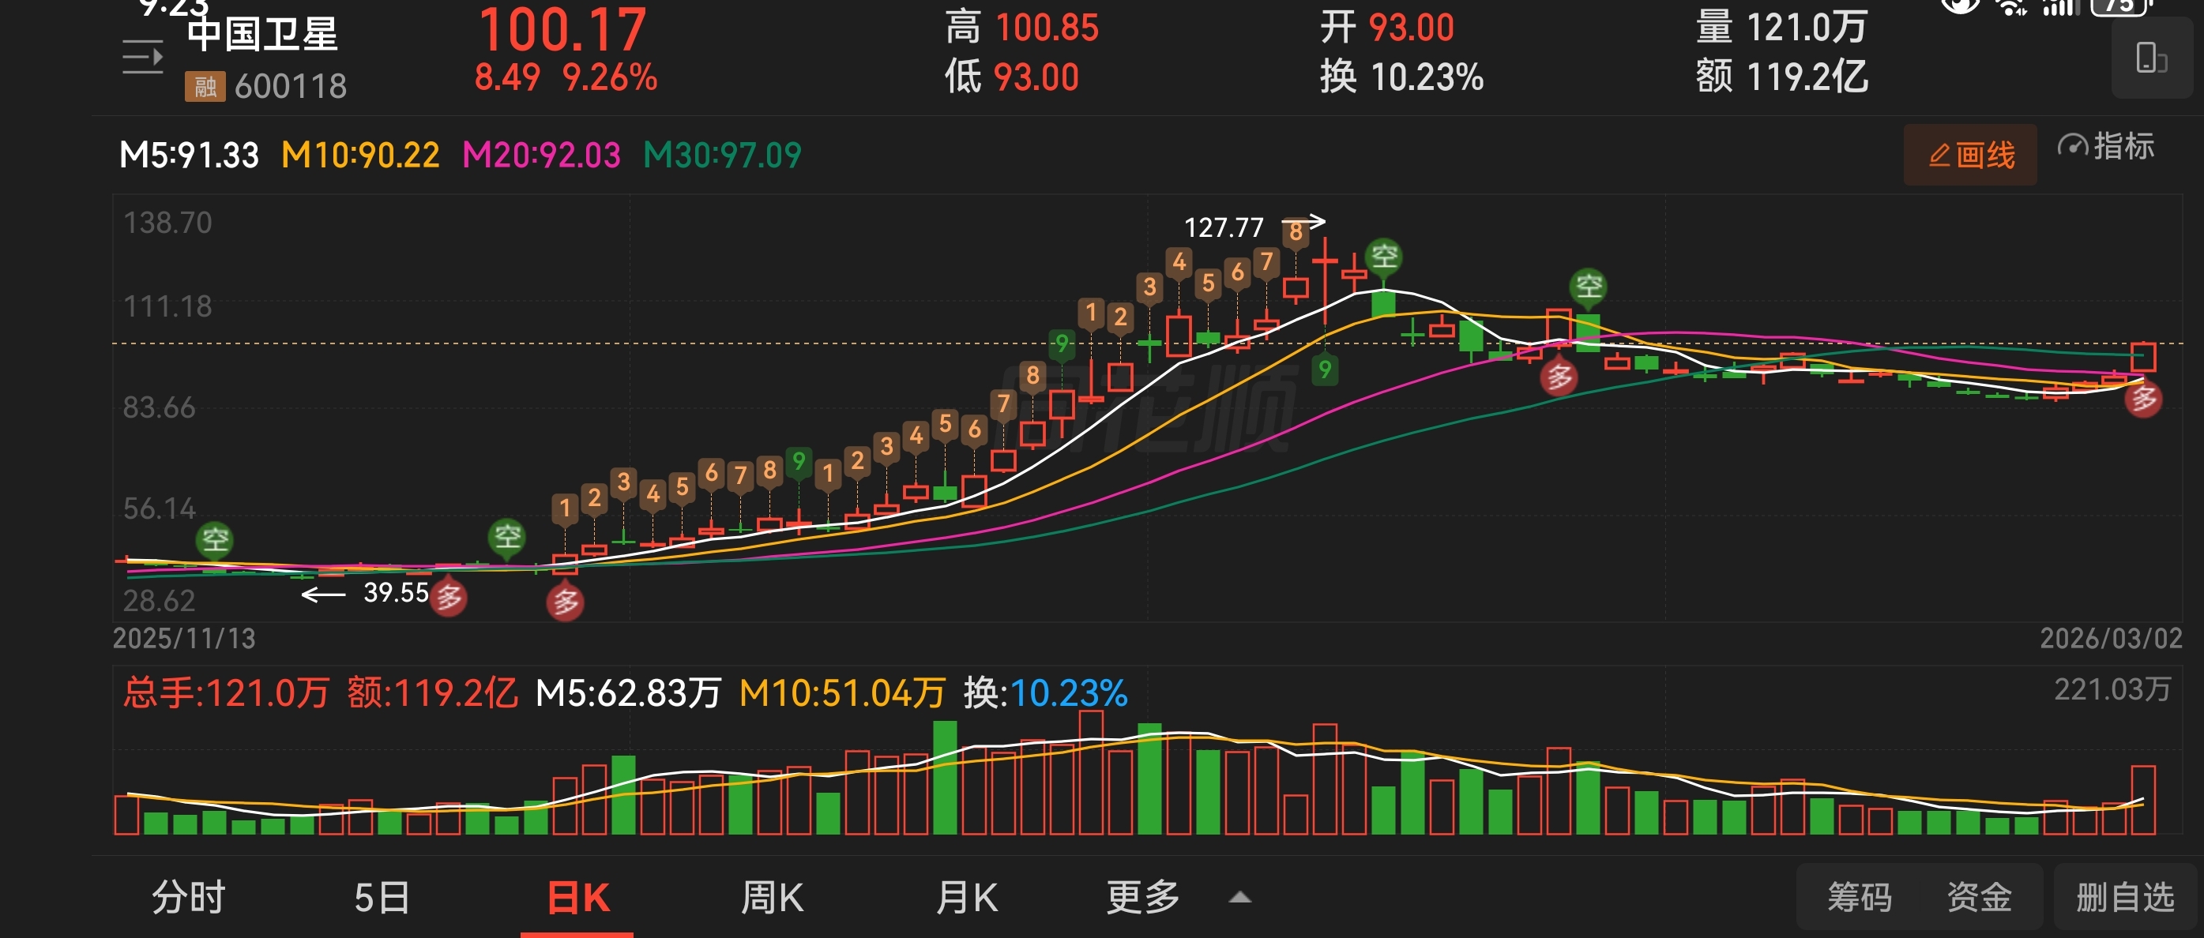
Task: Tap the 融 margin trading badge
Action: click(205, 86)
